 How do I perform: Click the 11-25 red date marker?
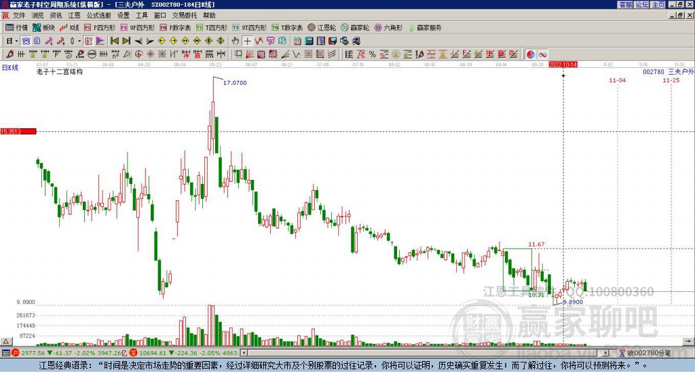(x=671, y=80)
